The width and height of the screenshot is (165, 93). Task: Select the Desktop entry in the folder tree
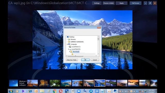[x=72, y=37]
